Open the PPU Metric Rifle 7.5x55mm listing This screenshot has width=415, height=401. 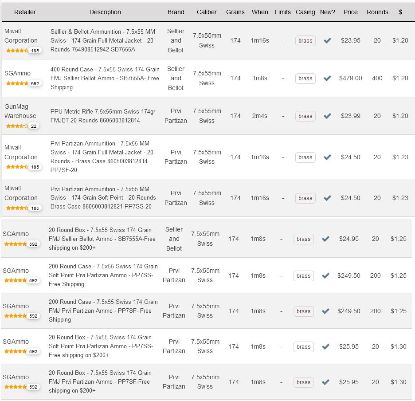103,116
